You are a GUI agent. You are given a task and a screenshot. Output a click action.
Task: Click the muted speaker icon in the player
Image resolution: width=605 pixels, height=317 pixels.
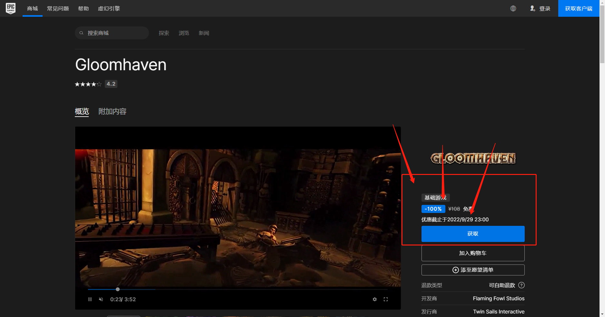tap(101, 299)
